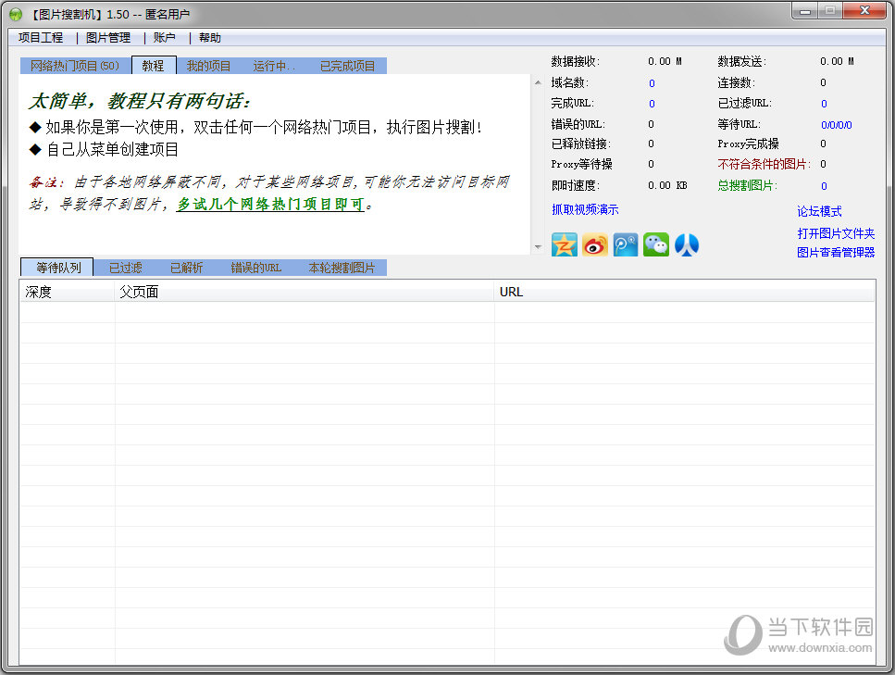Click the 抓取视频演示 link
895x675 pixels.
[585, 209]
